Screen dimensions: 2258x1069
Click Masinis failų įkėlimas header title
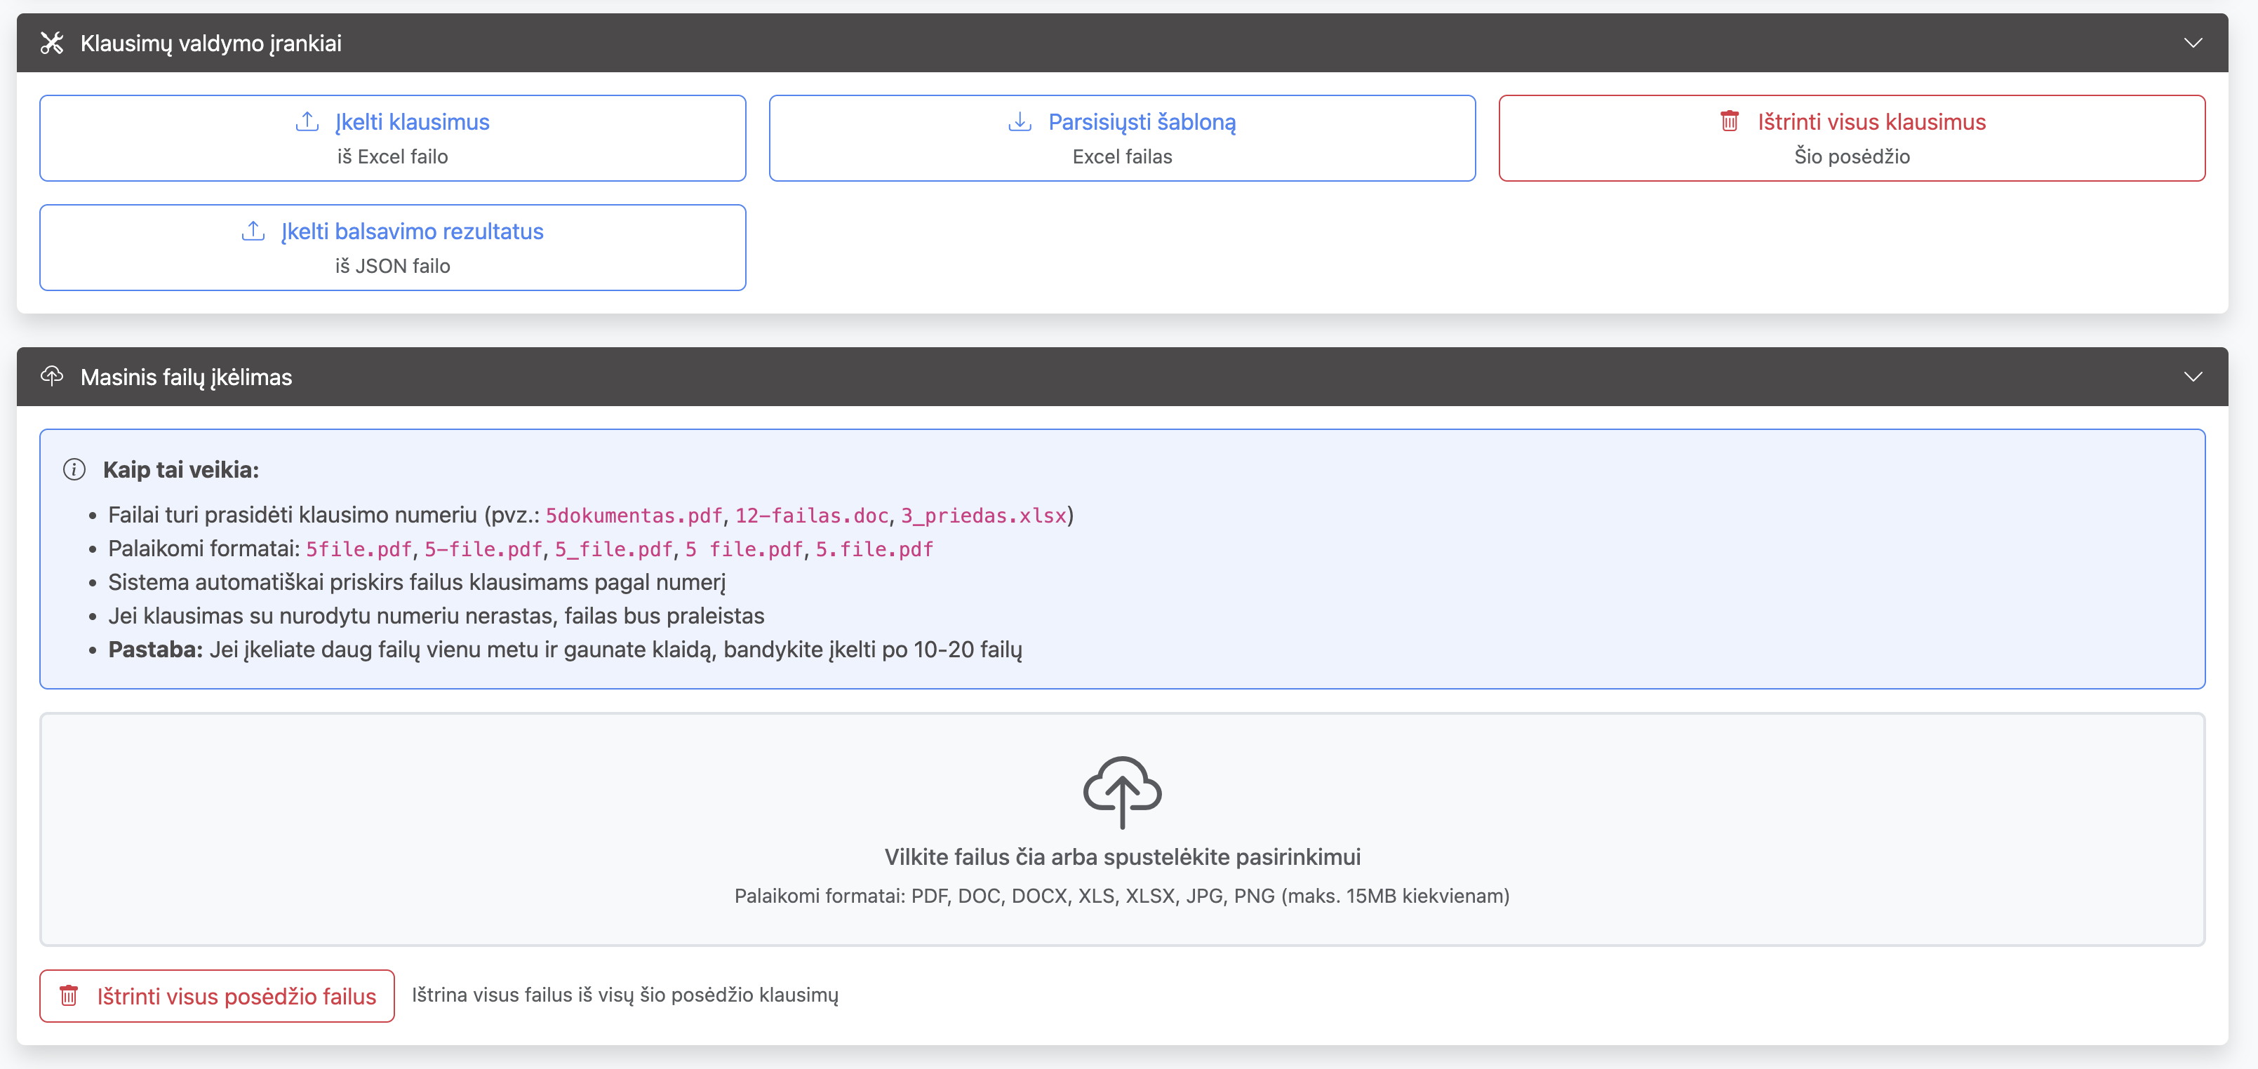coord(186,377)
